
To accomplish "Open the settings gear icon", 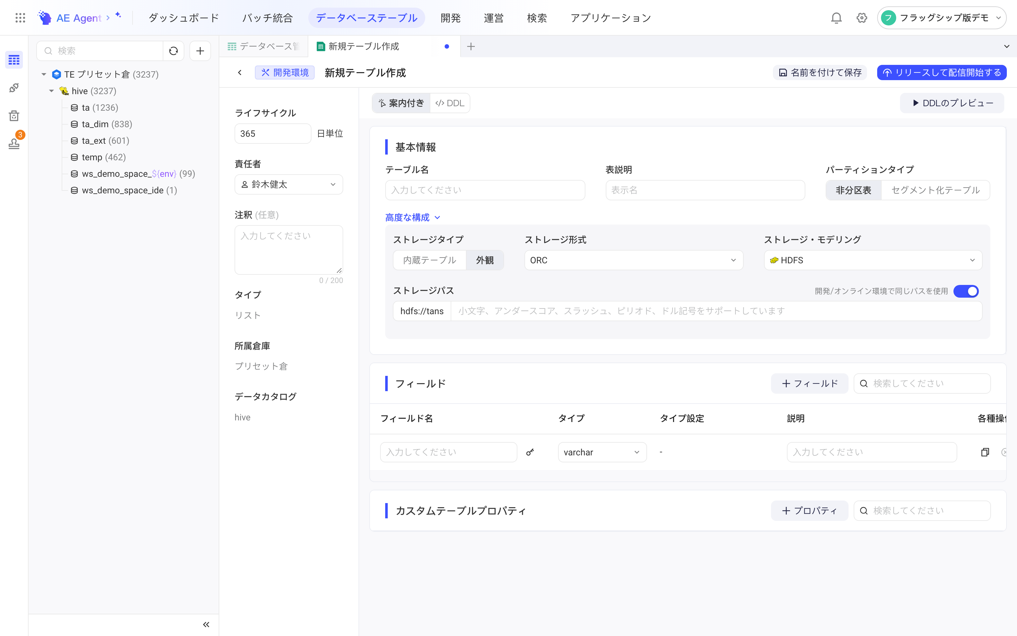I will click(862, 18).
